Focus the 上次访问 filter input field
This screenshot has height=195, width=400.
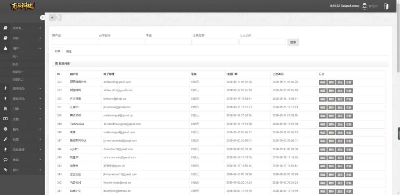pos(262,42)
